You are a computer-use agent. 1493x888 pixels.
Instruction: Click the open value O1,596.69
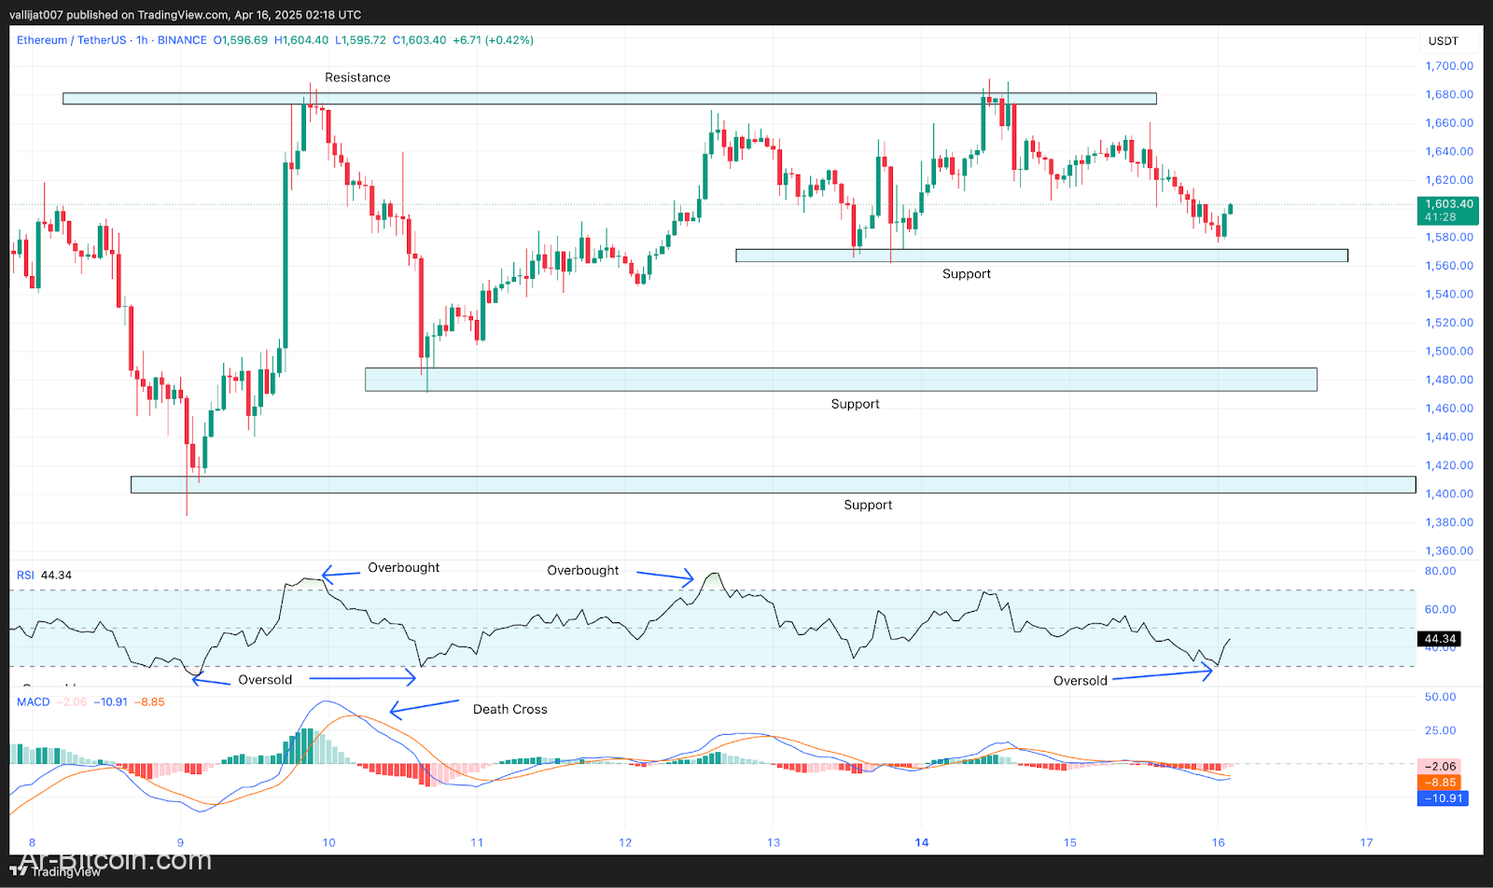[241, 40]
